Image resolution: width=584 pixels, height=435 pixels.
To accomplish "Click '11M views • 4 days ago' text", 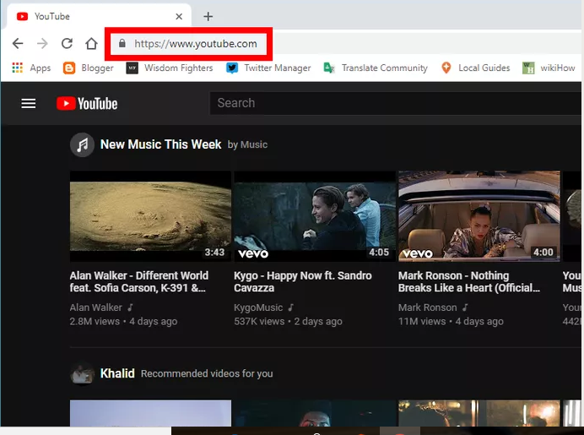I will (x=451, y=321).
